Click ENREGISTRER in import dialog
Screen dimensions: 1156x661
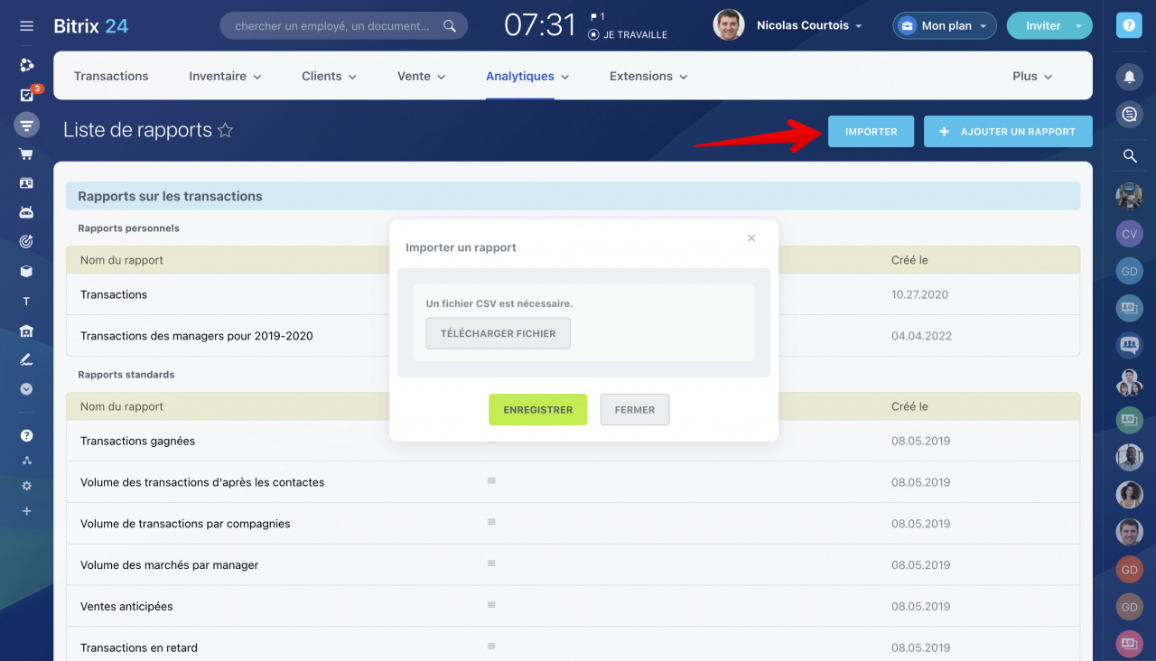(x=537, y=409)
